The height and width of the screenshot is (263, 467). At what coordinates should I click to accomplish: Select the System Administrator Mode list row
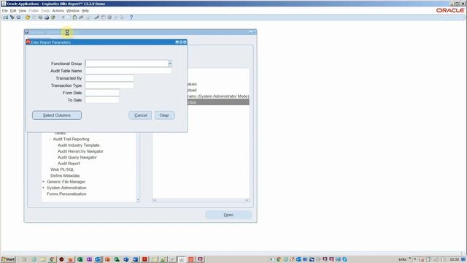pyautogui.click(x=218, y=96)
